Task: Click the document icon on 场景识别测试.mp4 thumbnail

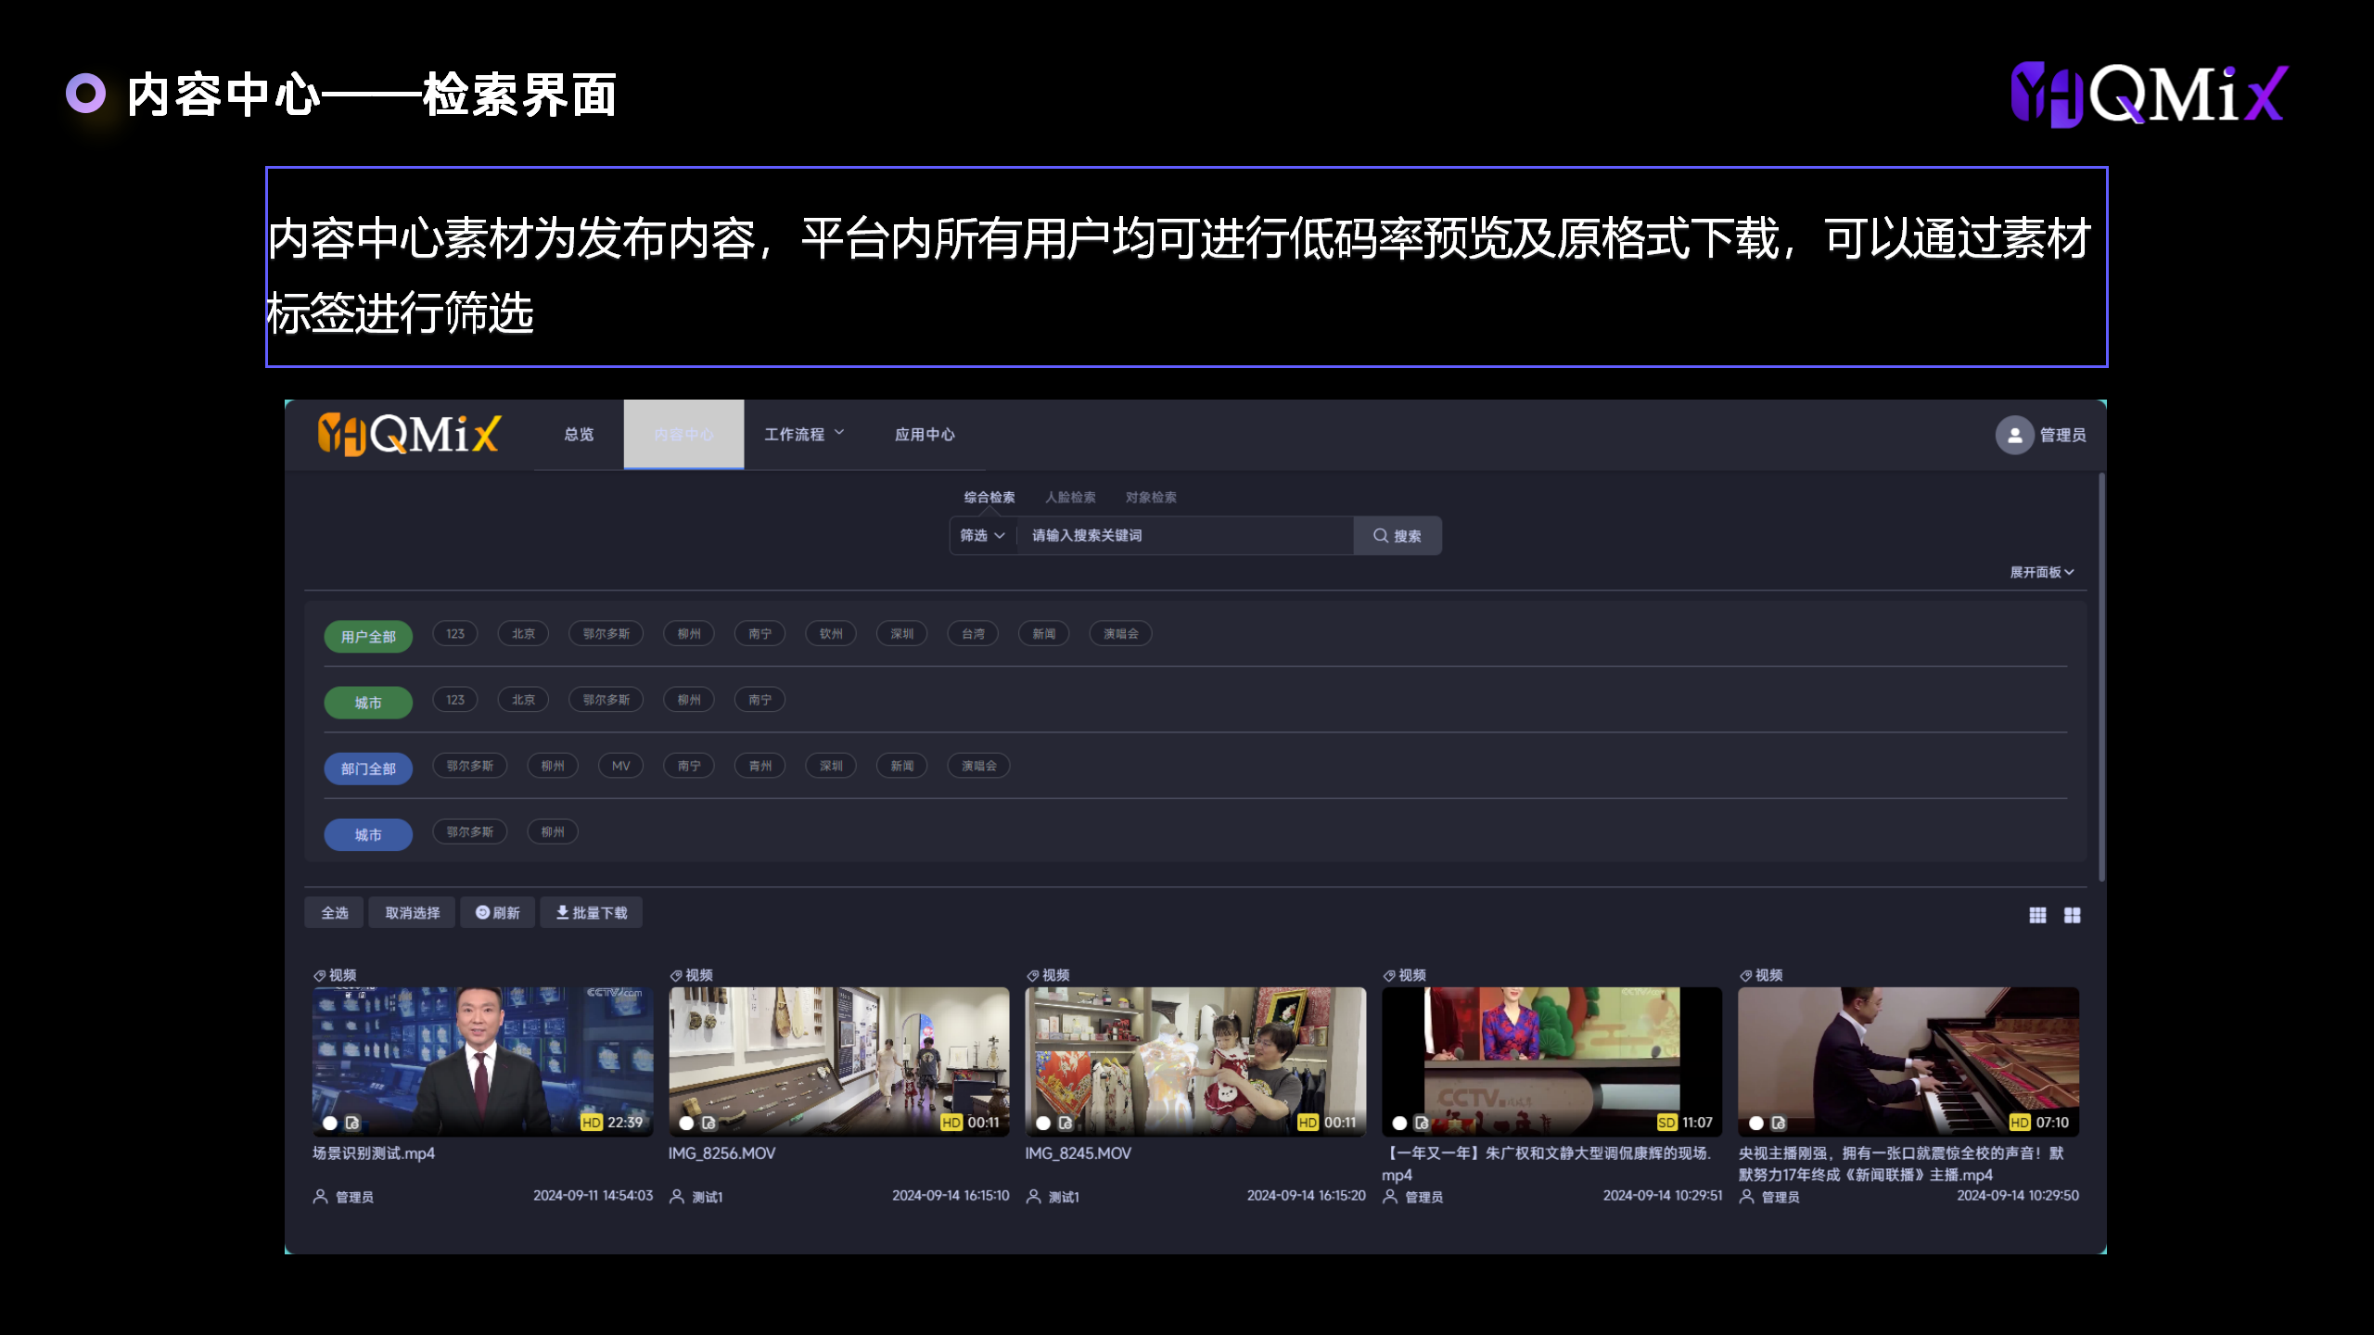Action: pyautogui.click(x=352, y=1123)
